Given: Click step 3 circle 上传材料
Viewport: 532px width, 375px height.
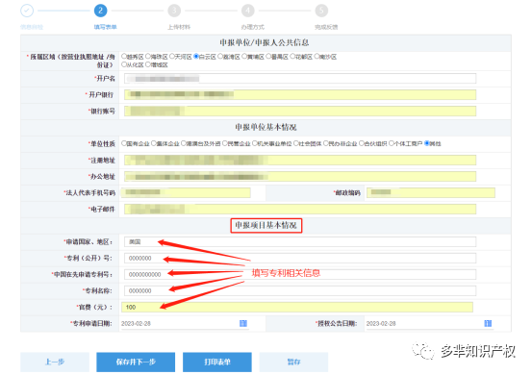Looking at the screenshot, I should click(x=174, y=11).
